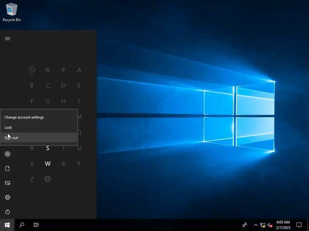Select Change account settings
The width and height of the screenshot is (309, 231).
pos(39,117)
